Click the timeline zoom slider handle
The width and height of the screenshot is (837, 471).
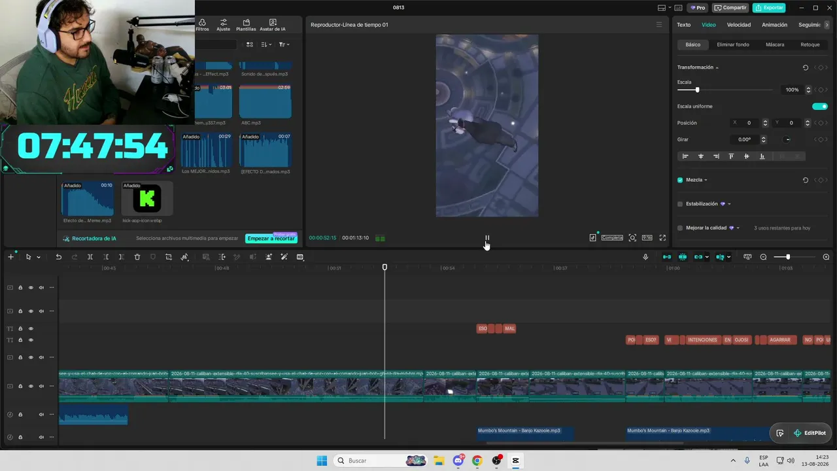click(x=788, y=257)
